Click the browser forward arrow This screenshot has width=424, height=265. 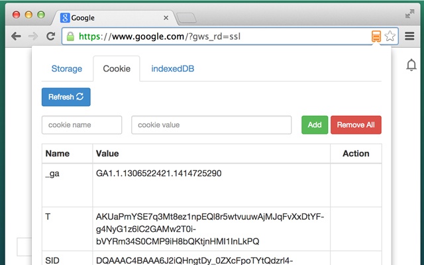[x=33, y=36]
